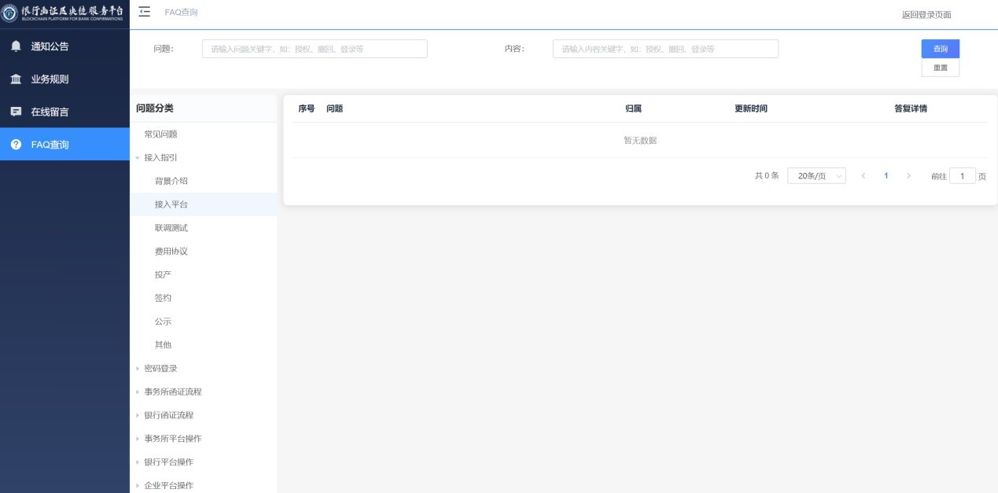998x493 pixels.
Task: Click the message icon beside 在线留言
Action: tap(16, 112)
